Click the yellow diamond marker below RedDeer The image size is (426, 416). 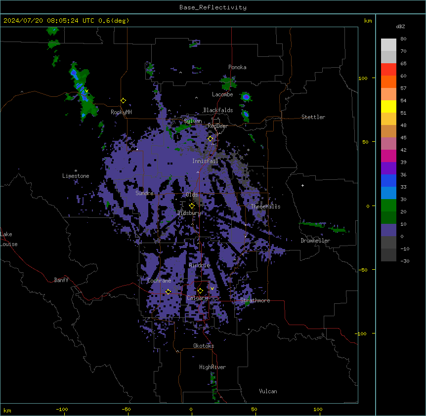tap(210, 139)
